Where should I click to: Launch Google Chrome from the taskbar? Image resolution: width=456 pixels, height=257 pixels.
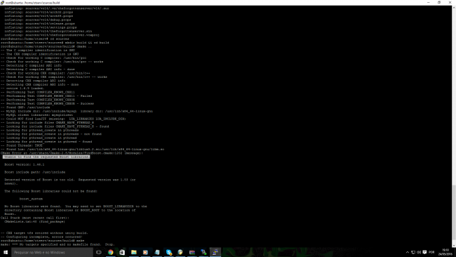(x=111, y=252)
